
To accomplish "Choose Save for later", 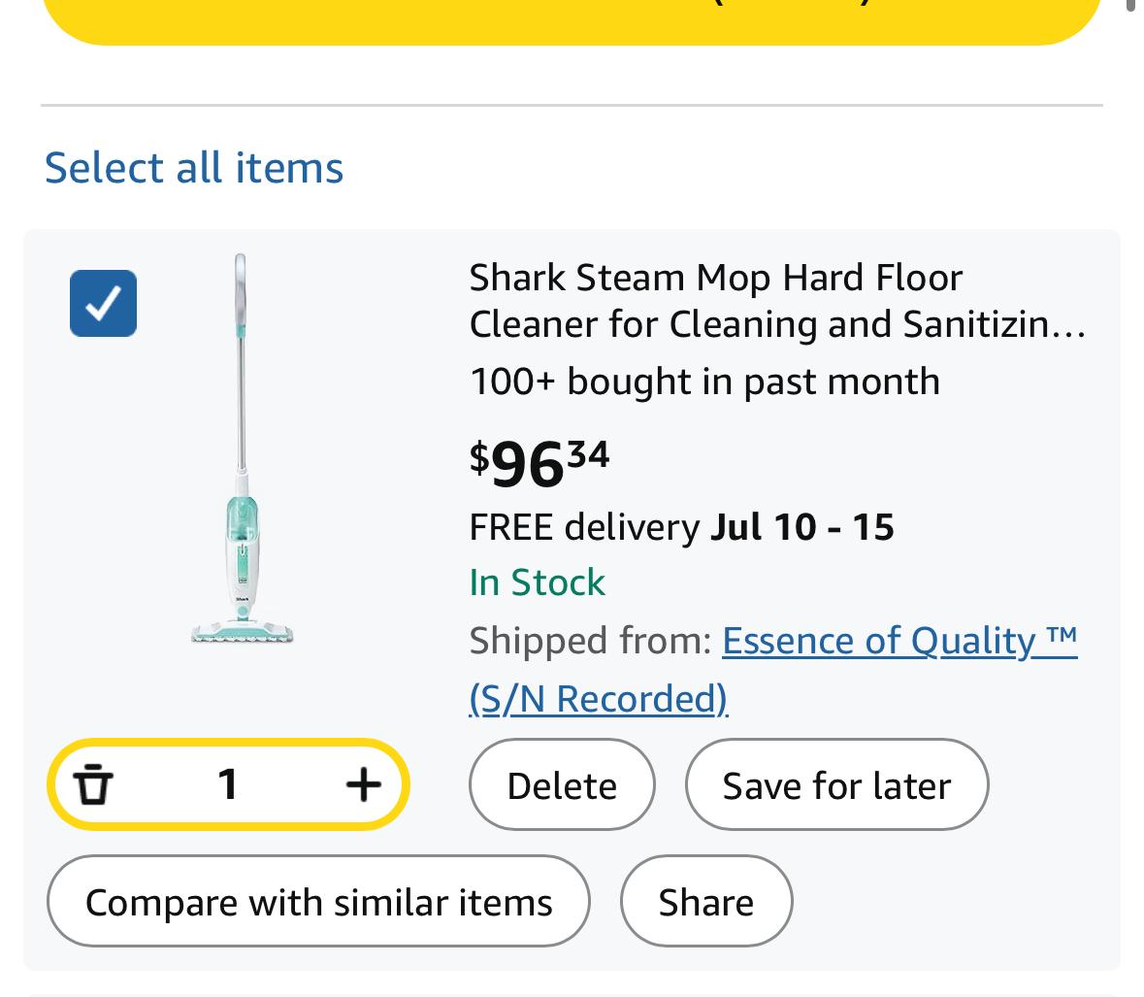I will click(836, 784).
